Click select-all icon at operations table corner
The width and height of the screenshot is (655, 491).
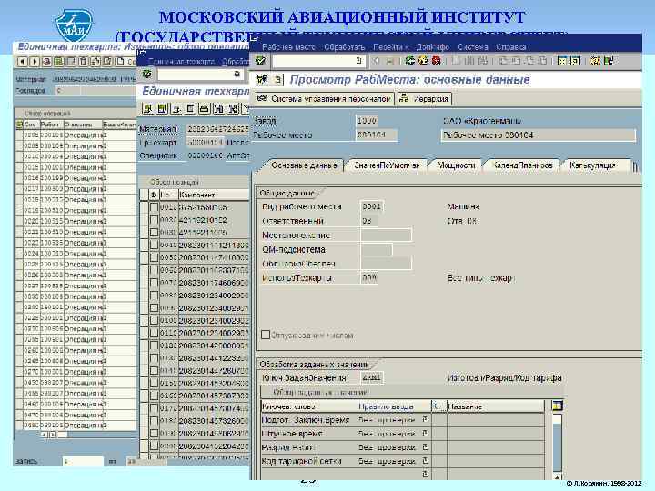19,125
